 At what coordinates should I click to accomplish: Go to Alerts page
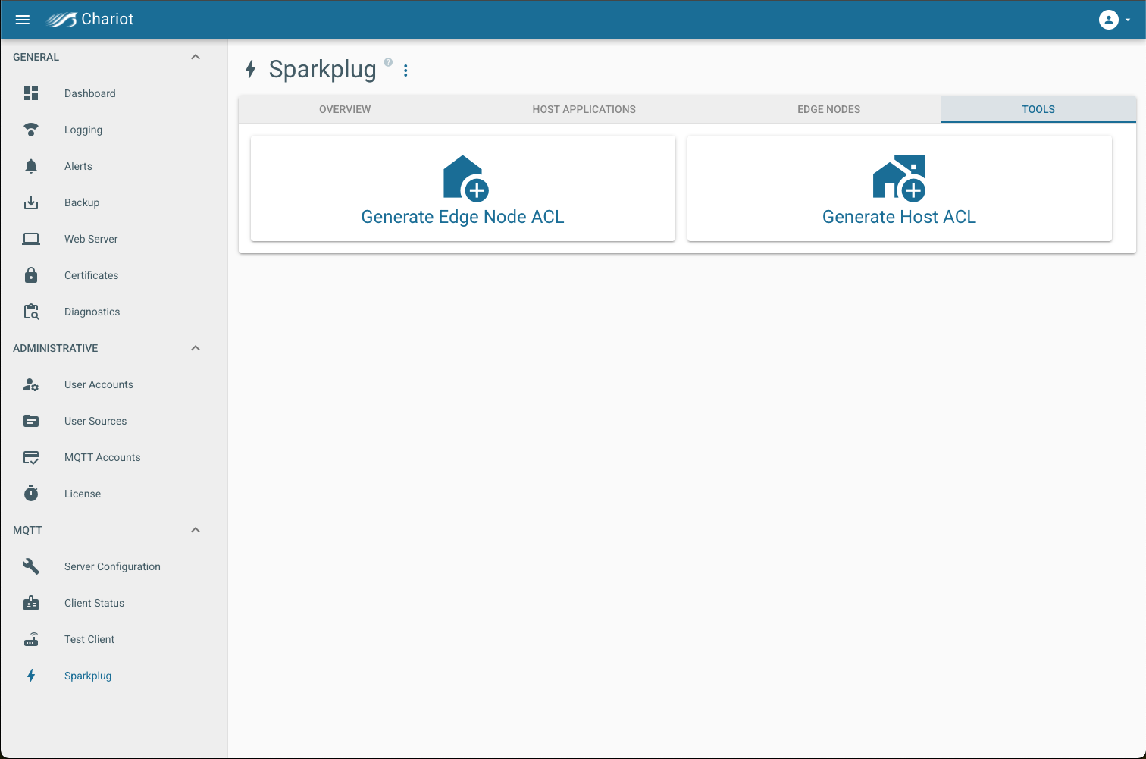[x=78, y=166]
